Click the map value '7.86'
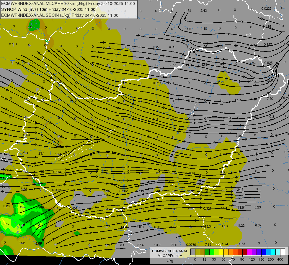 (x=239, y=136)
